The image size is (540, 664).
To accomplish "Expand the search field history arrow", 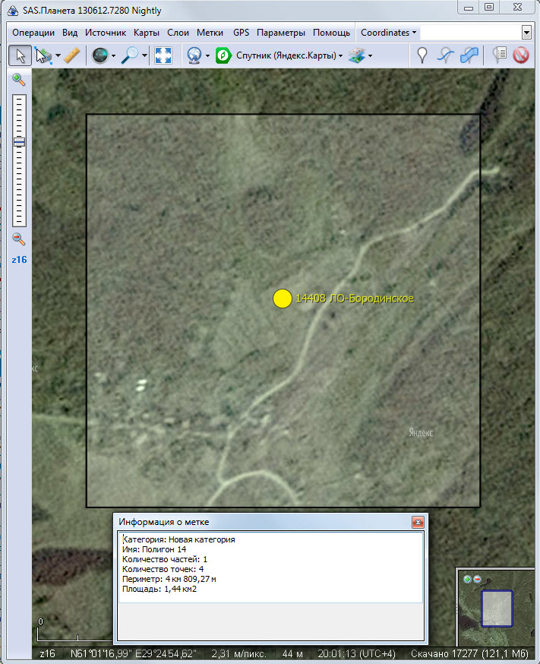I will [526, 33].
